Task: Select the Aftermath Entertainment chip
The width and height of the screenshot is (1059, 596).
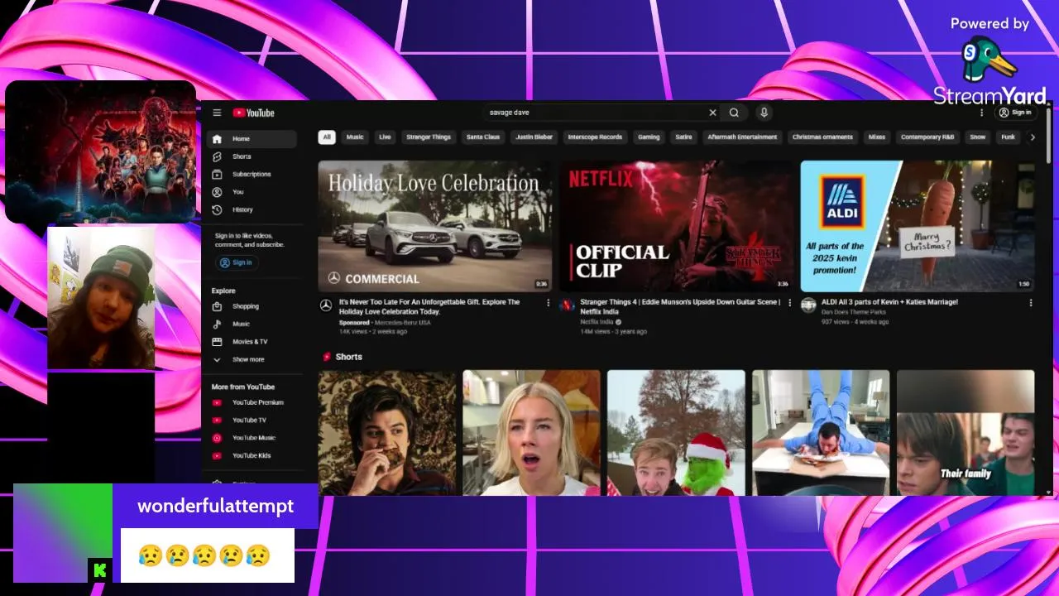Action: (742, 137)
